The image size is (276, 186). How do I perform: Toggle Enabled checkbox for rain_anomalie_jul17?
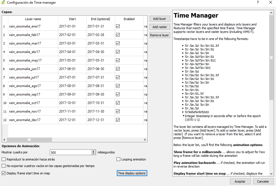[x=118, y=77]
